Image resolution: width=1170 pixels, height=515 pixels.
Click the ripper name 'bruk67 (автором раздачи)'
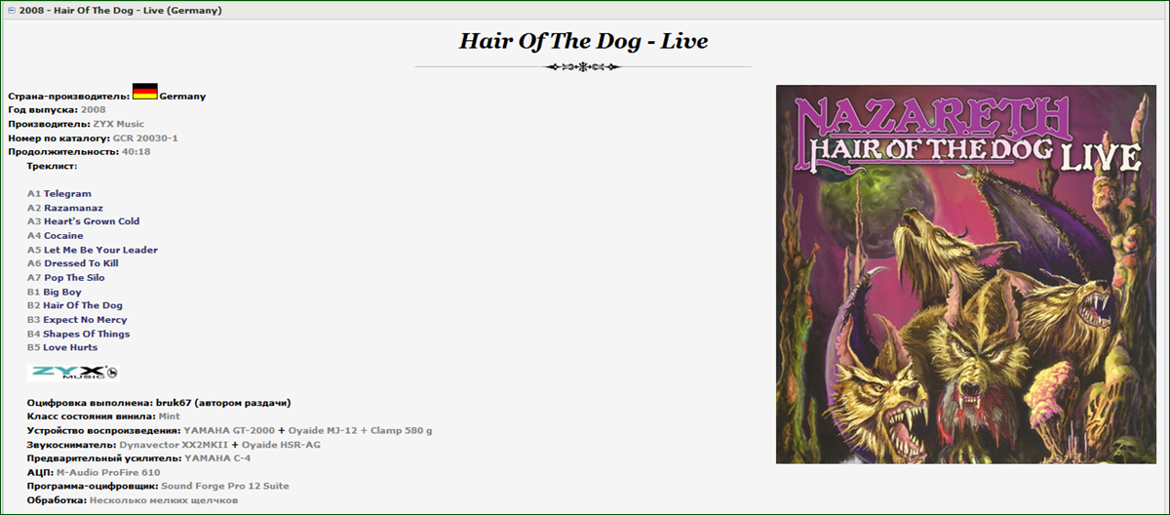pos(223,403)
